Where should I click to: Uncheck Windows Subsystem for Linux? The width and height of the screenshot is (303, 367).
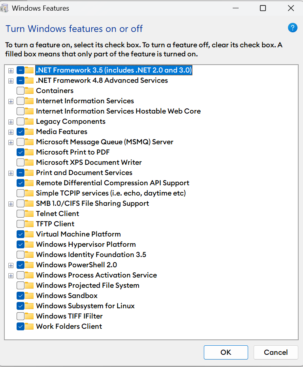click(21, 306)
